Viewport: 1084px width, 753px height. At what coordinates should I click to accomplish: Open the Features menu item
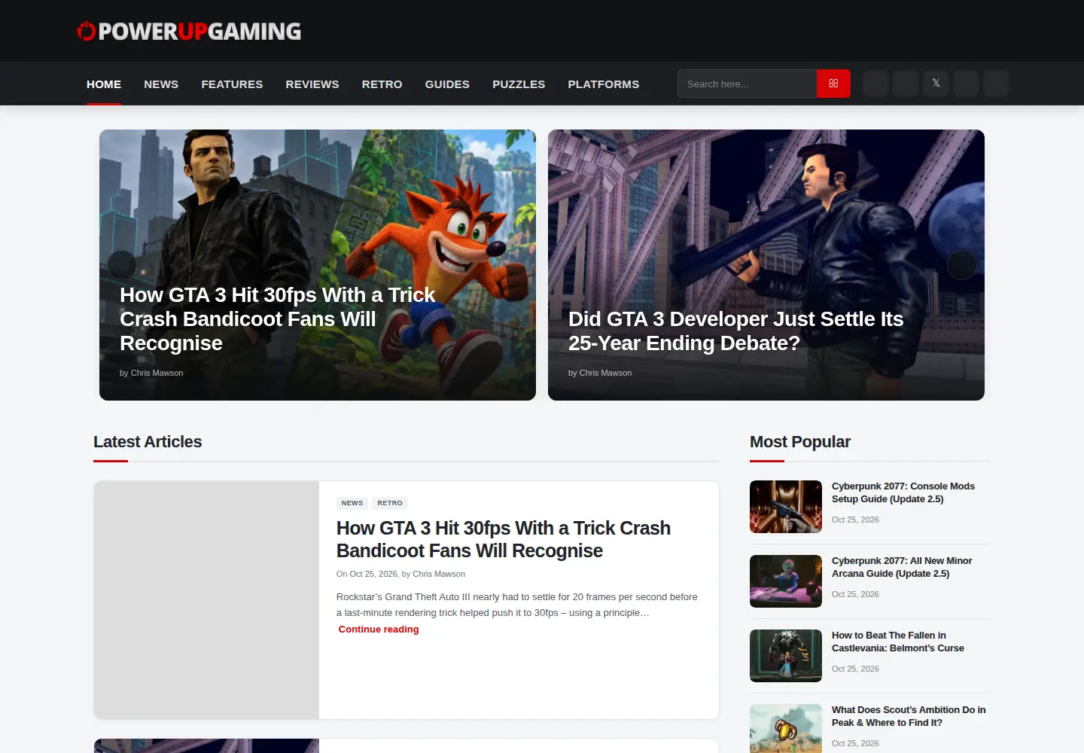232,84
